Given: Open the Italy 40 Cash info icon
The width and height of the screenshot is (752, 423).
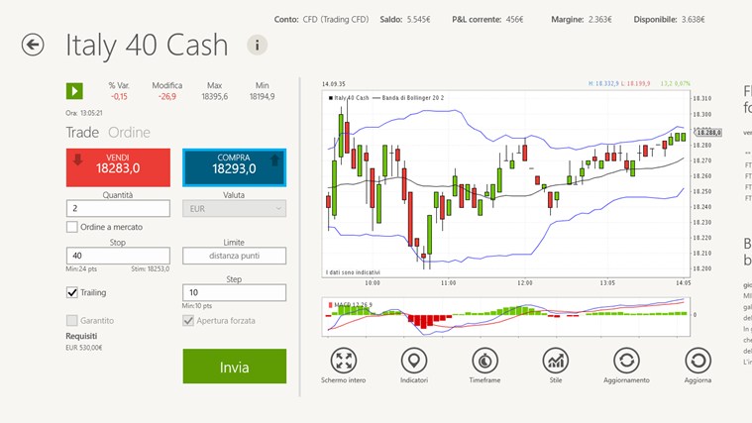Looking at the screenshot, I should click(257, 45).
